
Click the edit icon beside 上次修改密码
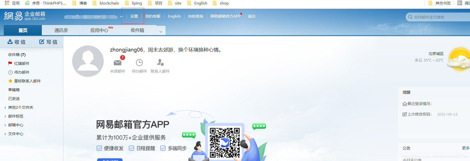(405, 114)
